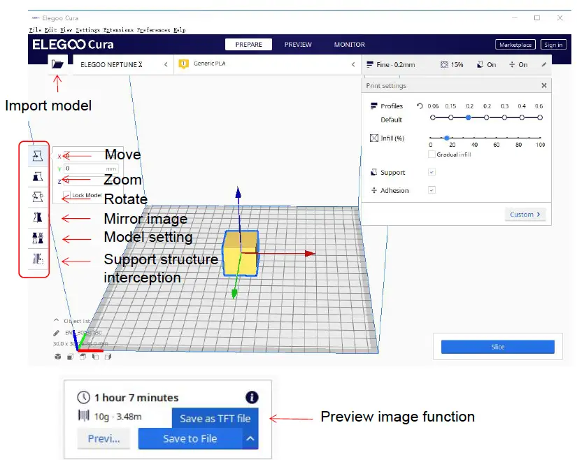Click the Preview button in the save panel
577x460 pixels.
click(104, 438)
